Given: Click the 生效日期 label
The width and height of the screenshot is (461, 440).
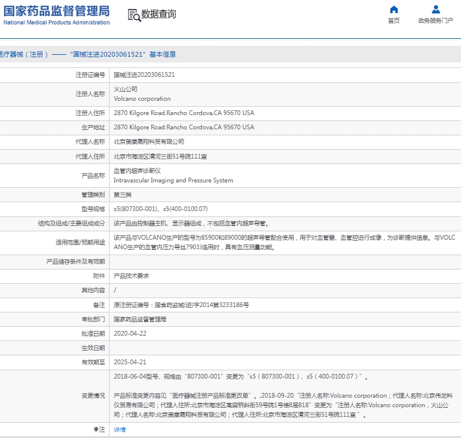Looking at the screenshot, I should click(93, 348).
